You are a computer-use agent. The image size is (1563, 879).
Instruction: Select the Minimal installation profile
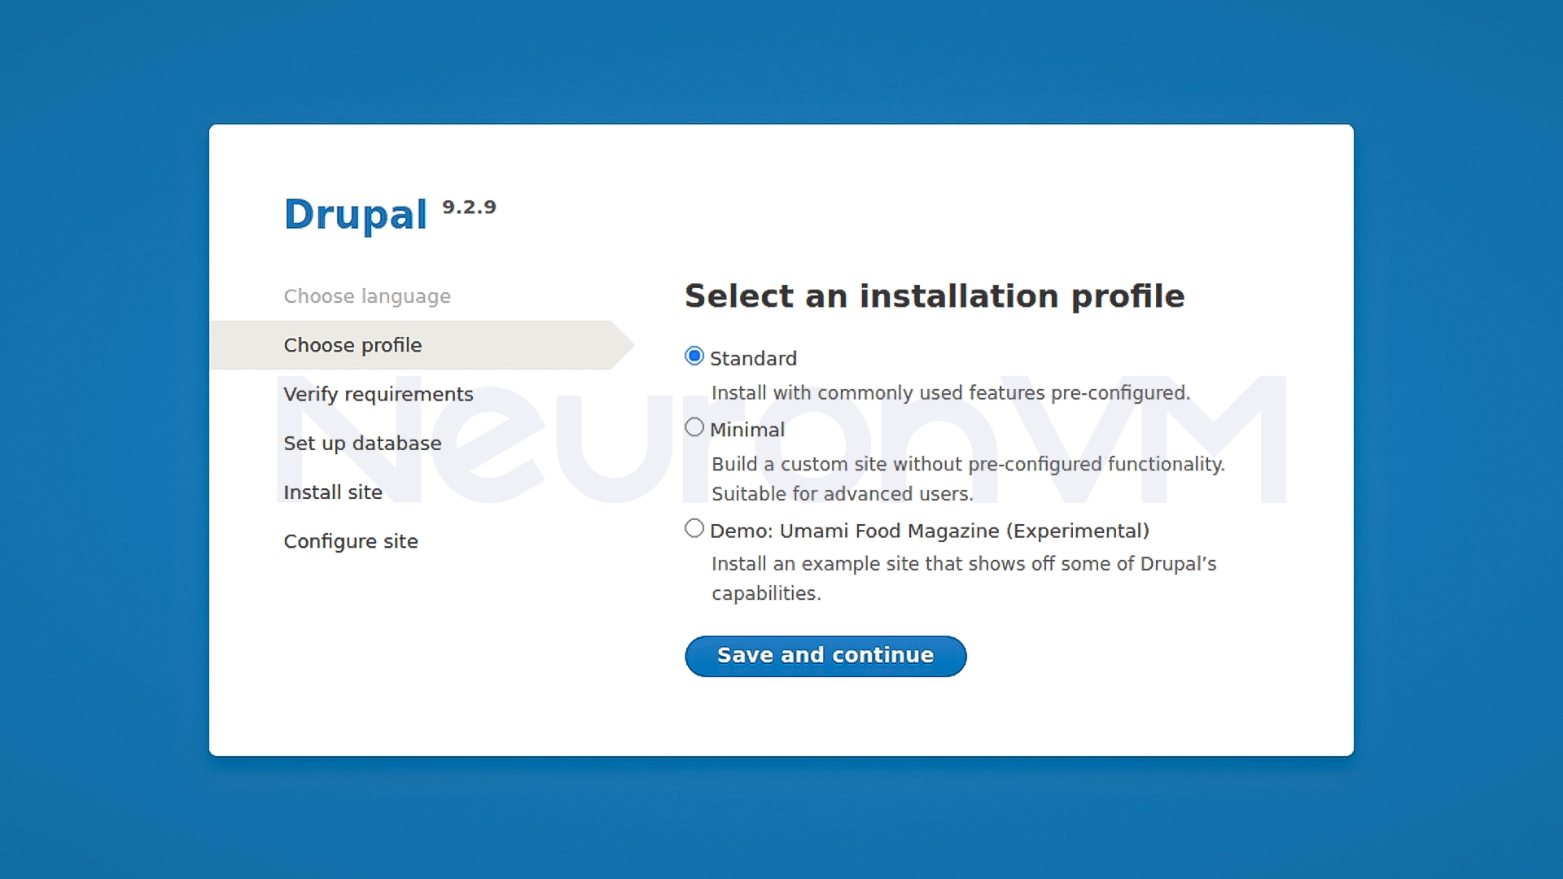coord(694,426)
